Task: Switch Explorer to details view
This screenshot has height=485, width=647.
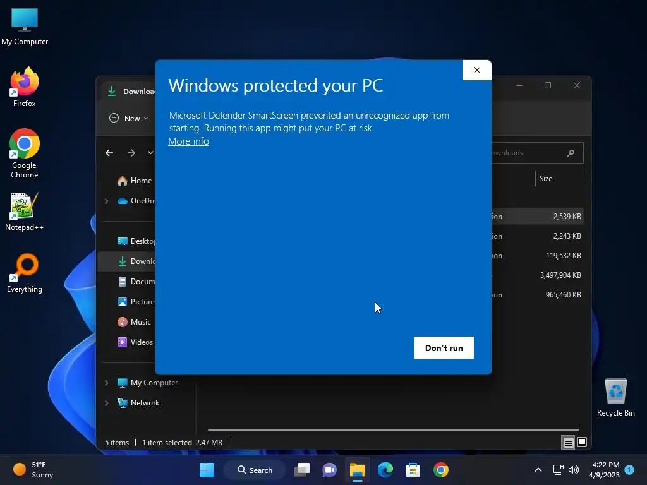Action: (568, 443)
